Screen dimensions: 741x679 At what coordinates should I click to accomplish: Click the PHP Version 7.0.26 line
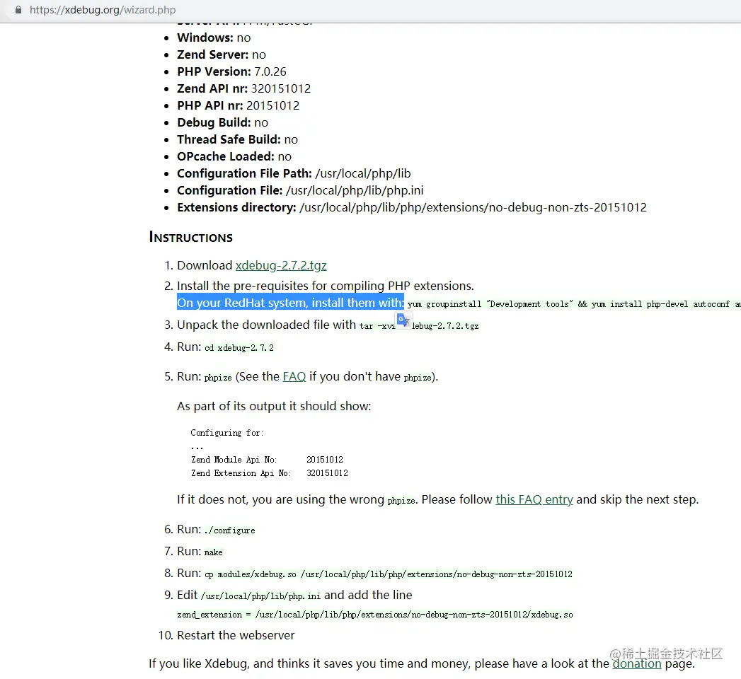(231, 71)
